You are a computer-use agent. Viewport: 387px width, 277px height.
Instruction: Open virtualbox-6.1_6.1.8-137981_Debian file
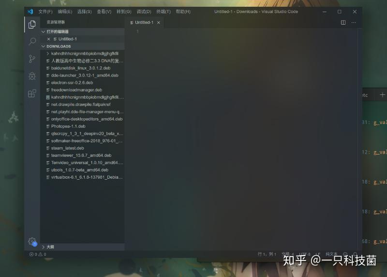click(82, 177)
